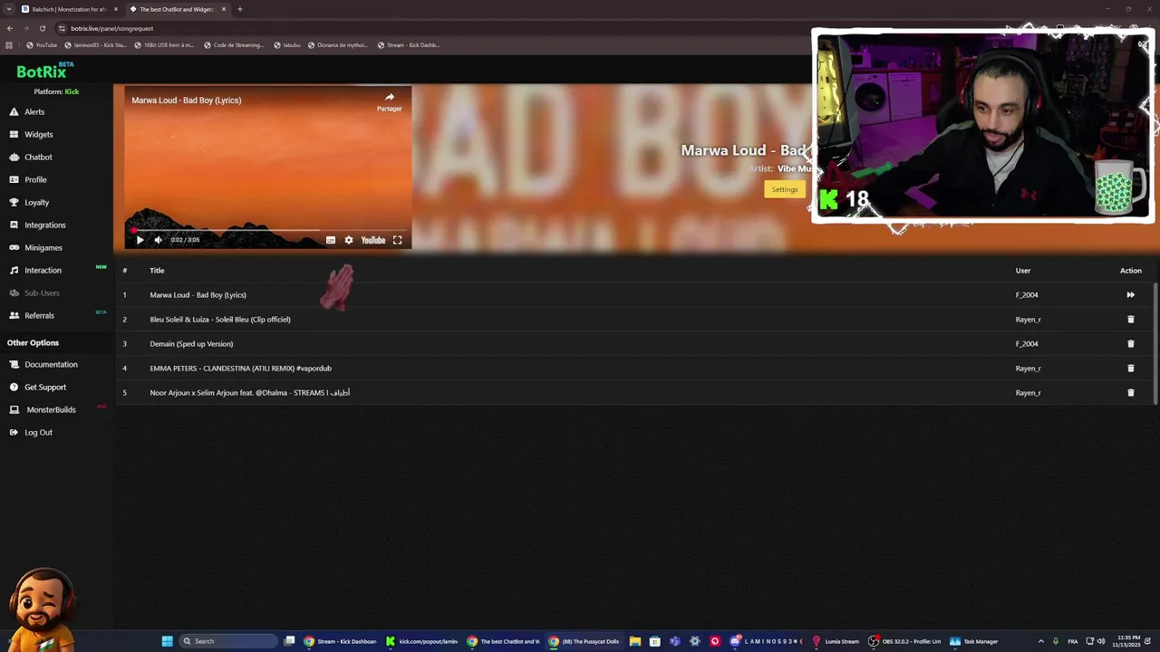Delete EMMA PETERS - CLANDESTINA request
The width and height of the screenshot is (1160, 652).
(1130, 368)
